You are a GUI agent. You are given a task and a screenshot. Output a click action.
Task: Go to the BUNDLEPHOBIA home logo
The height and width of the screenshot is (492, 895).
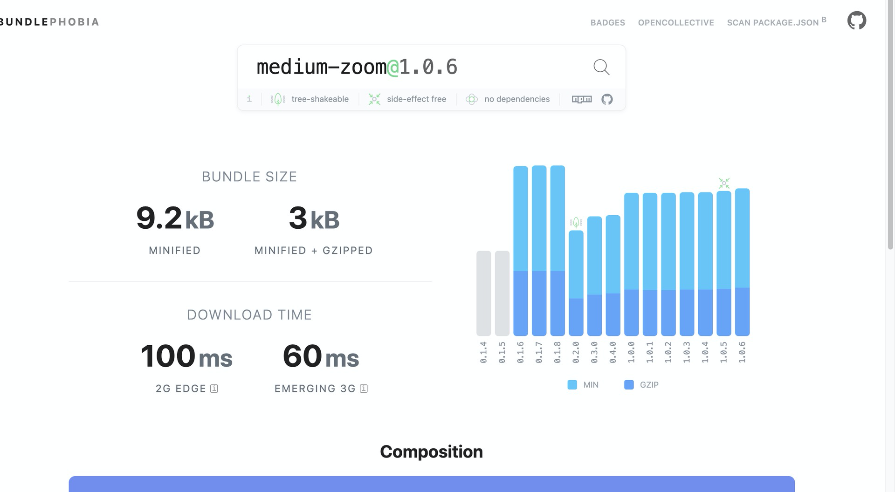tap(49, 22)
